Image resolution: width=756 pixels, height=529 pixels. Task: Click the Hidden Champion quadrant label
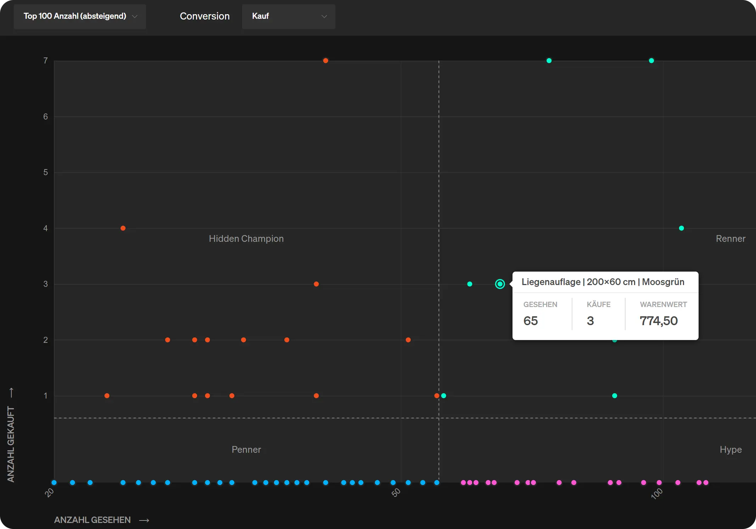(246, 239)
